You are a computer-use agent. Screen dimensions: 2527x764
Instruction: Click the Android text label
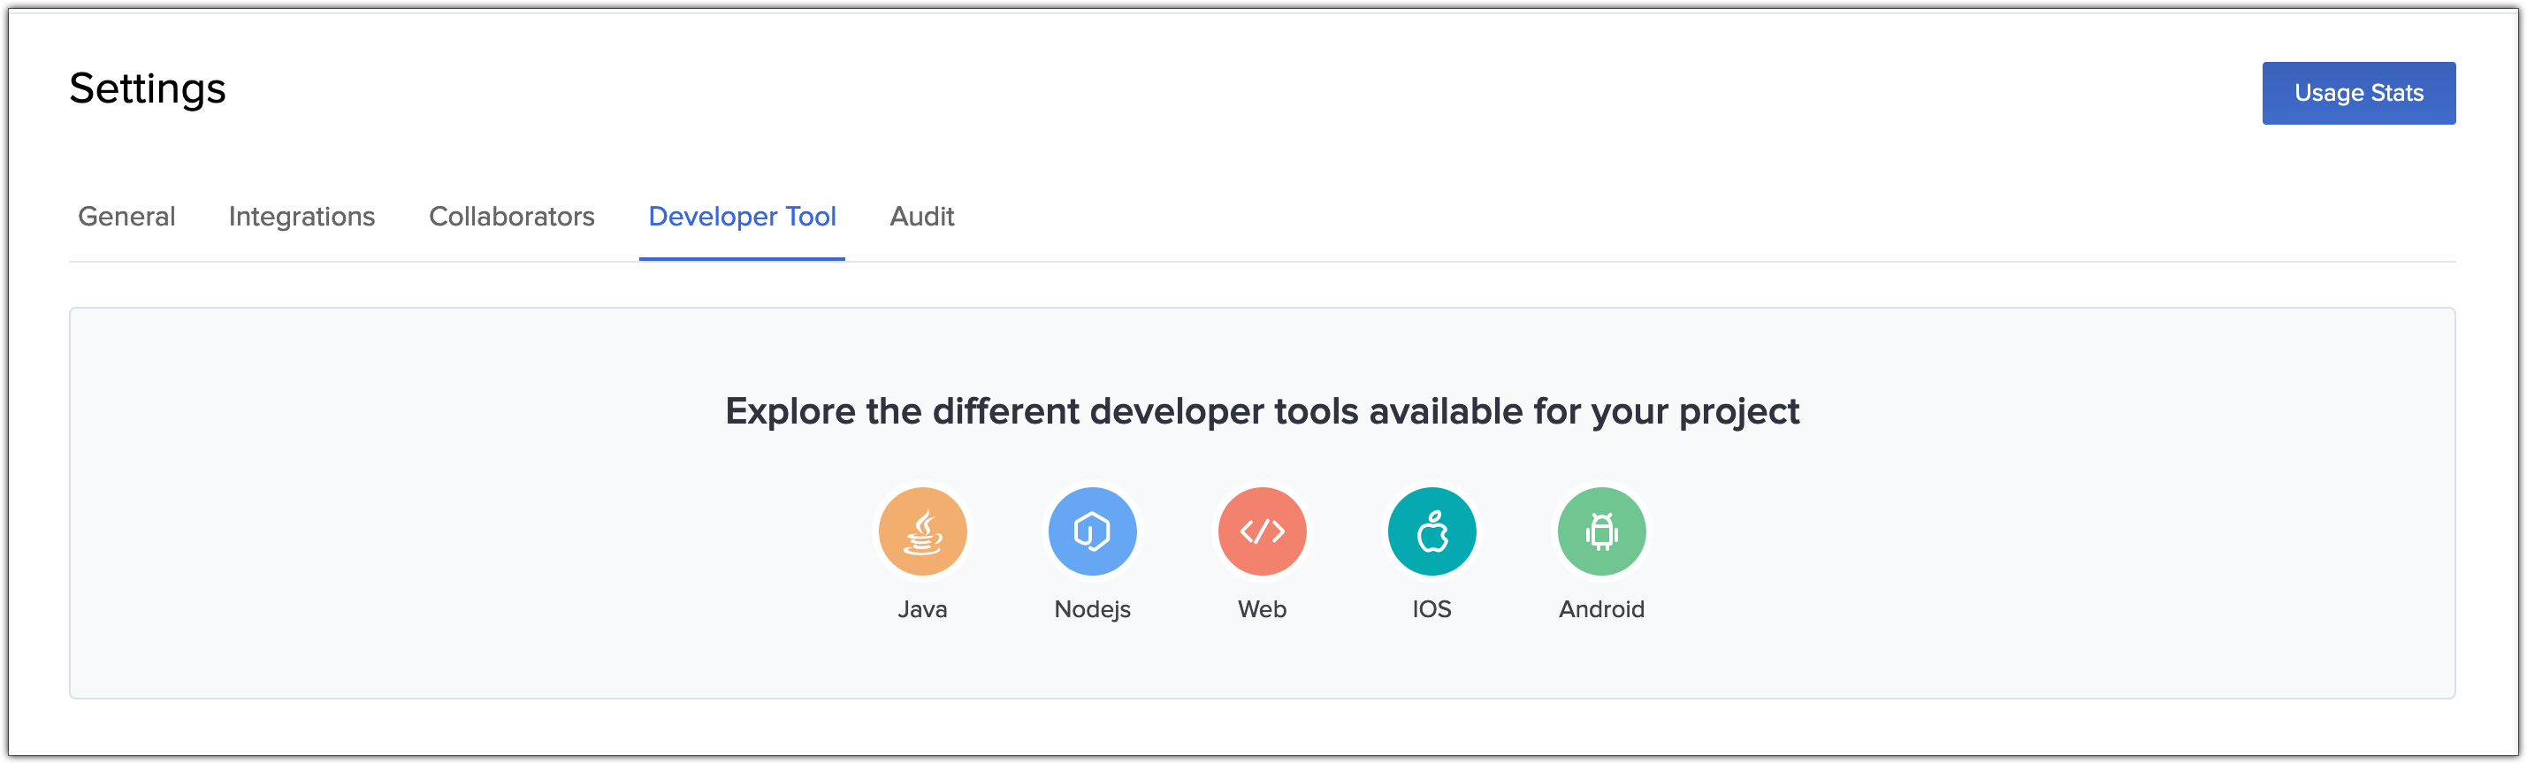coord(1601,609)
